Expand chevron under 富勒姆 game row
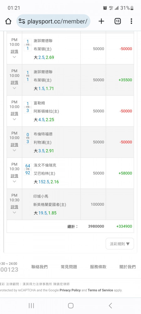Image resolution: width=141 pixels, height=314 pixels. [14, 119]
